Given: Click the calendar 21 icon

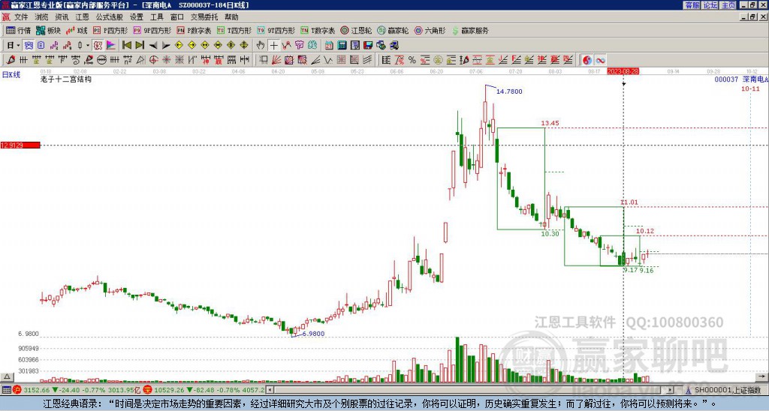Looking at the screenshot, I should point(329,45).
